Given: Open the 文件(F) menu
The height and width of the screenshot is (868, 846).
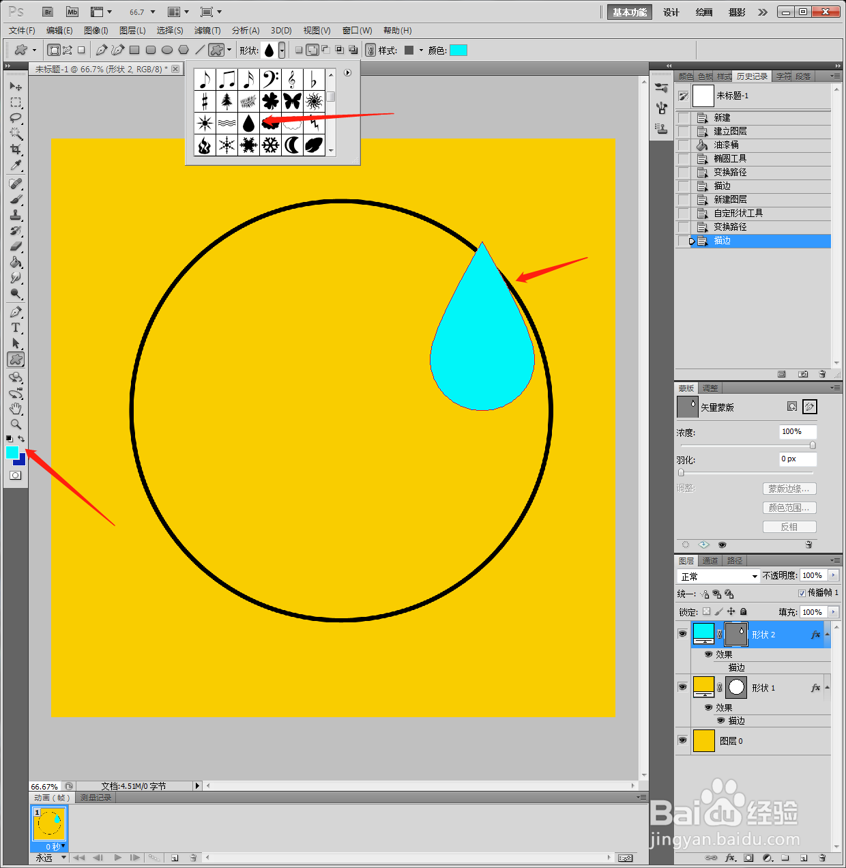Looking at the screenshot, I should (x=22, y=31).
